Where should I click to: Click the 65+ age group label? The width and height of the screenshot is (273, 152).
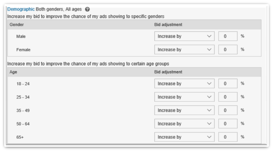click(x=20, y=137)
